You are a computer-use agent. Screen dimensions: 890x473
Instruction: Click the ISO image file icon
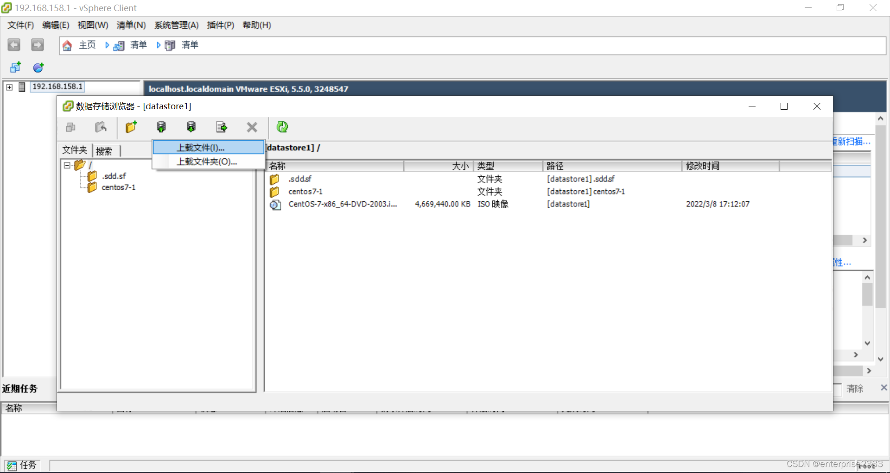tap(275, 205)
